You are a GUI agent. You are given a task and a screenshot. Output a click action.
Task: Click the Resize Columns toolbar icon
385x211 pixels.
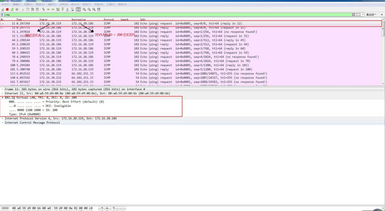point(99,9)
